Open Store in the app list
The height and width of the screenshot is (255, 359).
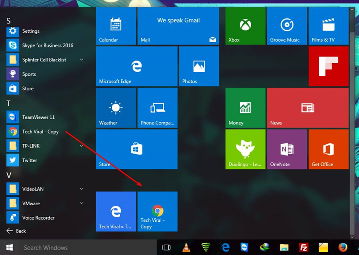45,88
